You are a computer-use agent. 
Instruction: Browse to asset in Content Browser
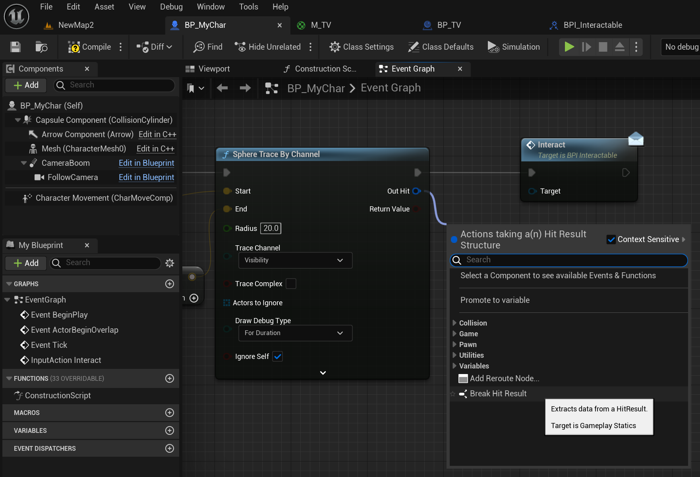tap(41, 47)
